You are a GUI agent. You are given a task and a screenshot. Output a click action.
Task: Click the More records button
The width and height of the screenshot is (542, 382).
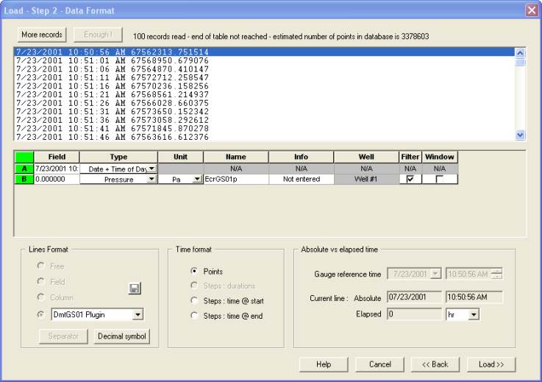click(x=42, y=35)
